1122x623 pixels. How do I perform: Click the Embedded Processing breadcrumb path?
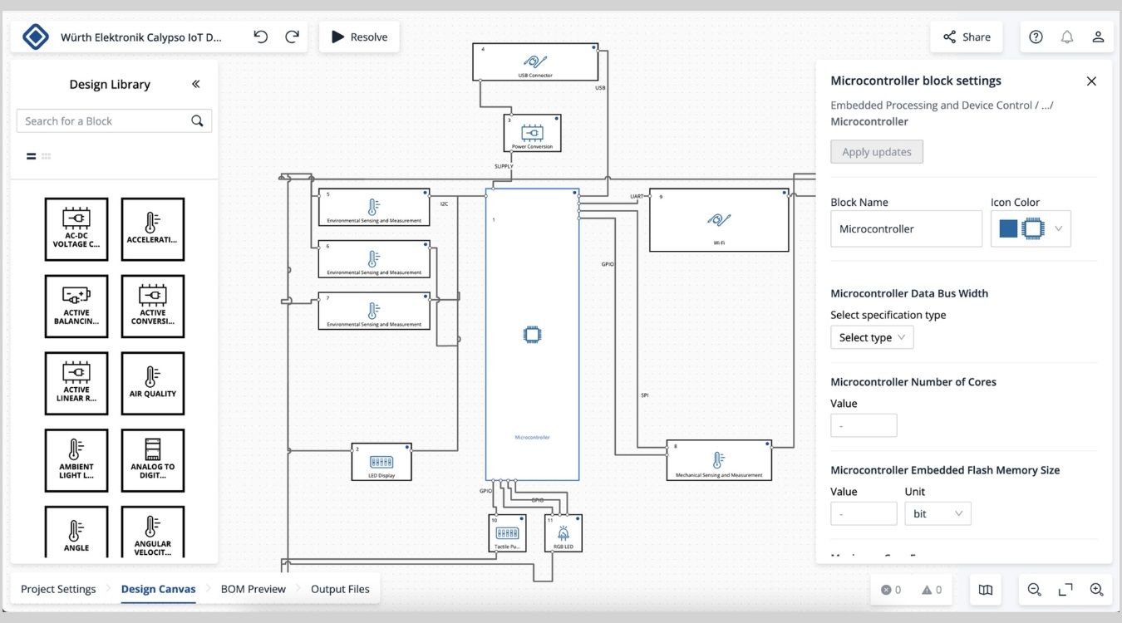click(x=932, y=105)
